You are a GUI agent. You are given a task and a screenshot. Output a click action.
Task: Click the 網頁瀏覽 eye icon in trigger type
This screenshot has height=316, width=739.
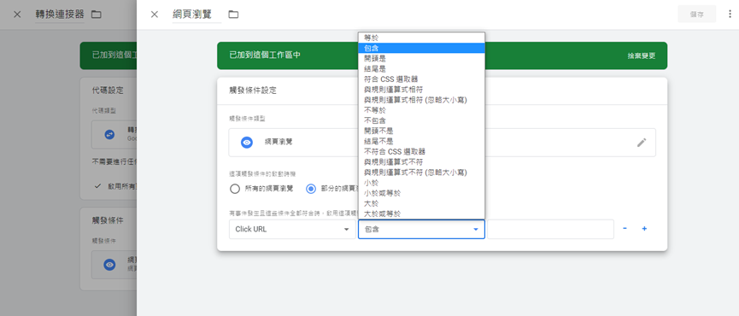click(247, 143)
